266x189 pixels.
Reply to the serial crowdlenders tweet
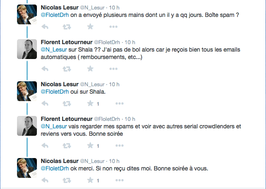point(45,145)
